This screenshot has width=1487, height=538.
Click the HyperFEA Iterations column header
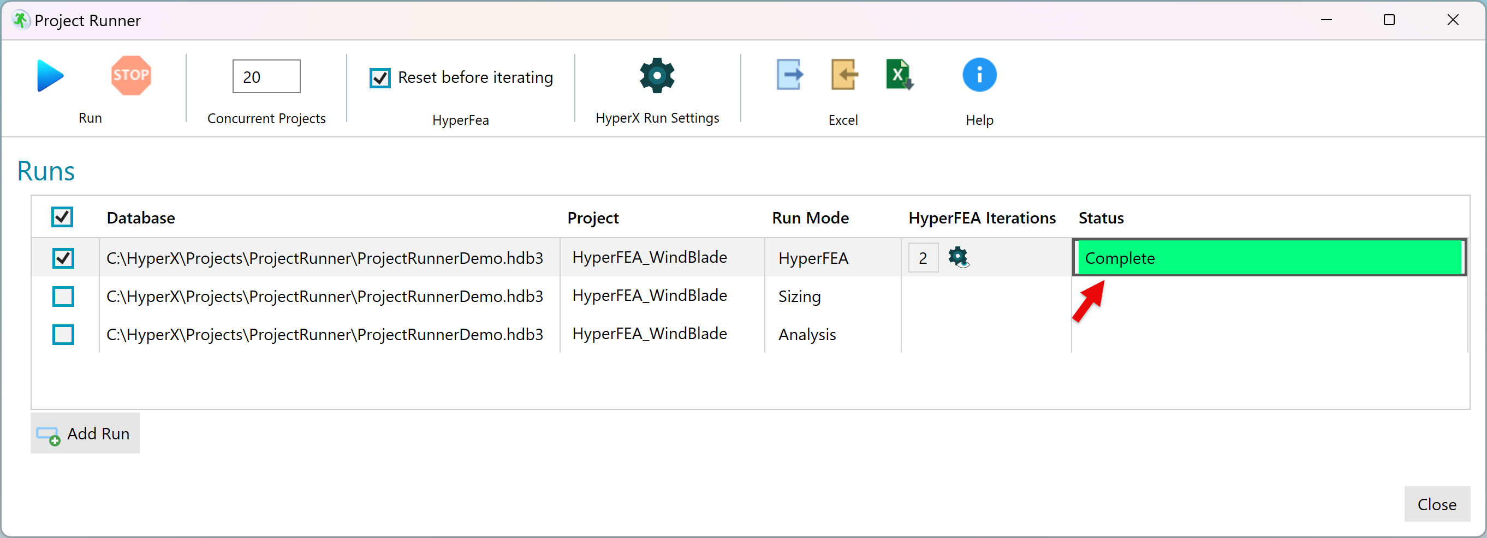982,218
